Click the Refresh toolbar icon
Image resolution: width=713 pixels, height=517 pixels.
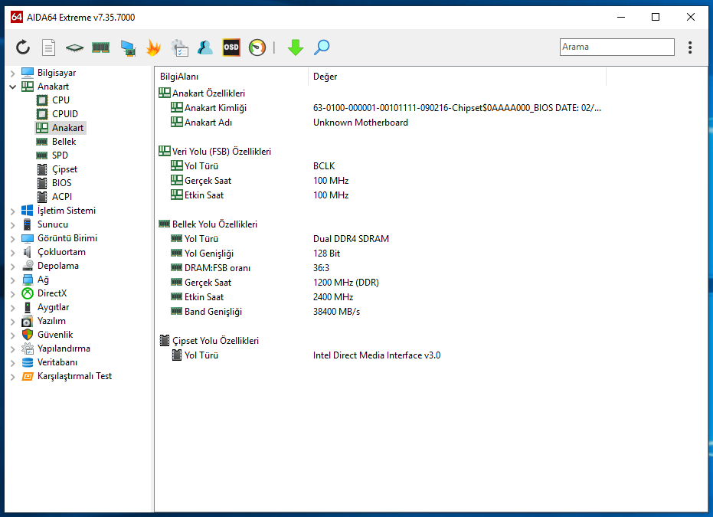pos(23,47)
